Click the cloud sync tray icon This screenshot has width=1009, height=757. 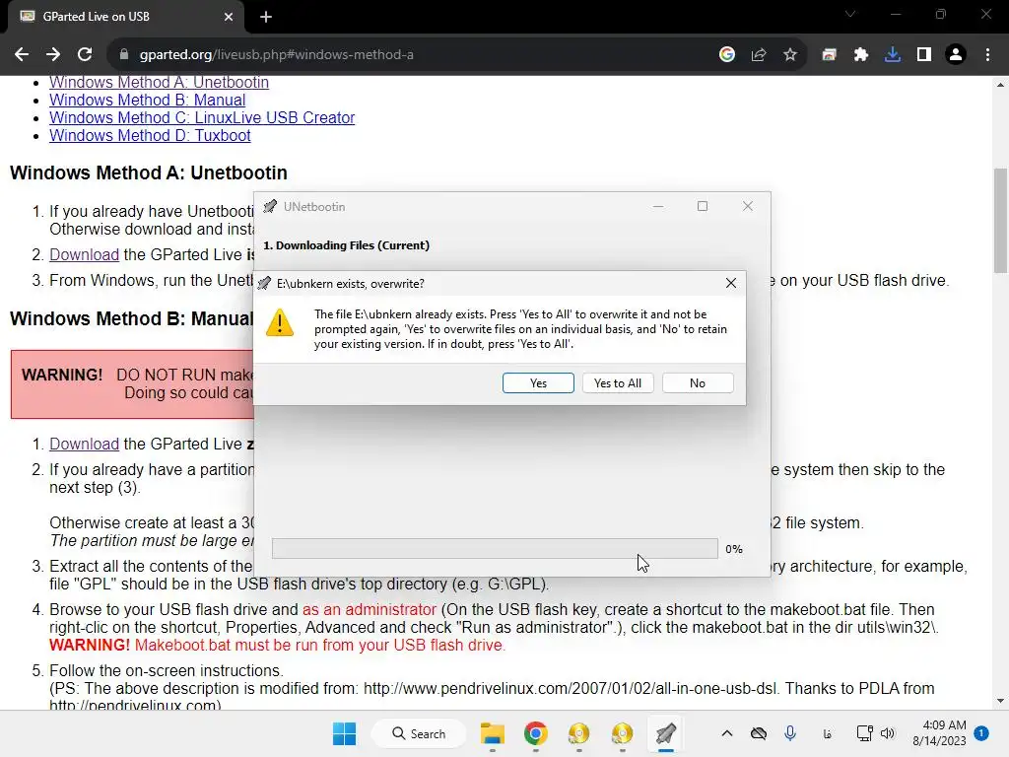click(759, 733)
